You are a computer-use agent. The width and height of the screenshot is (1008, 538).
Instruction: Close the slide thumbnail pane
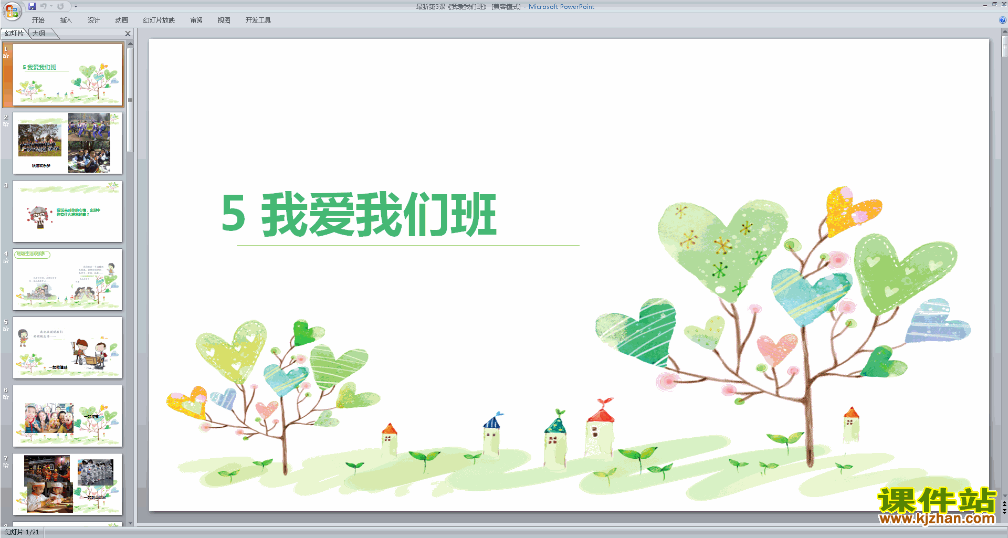point(128,34)
